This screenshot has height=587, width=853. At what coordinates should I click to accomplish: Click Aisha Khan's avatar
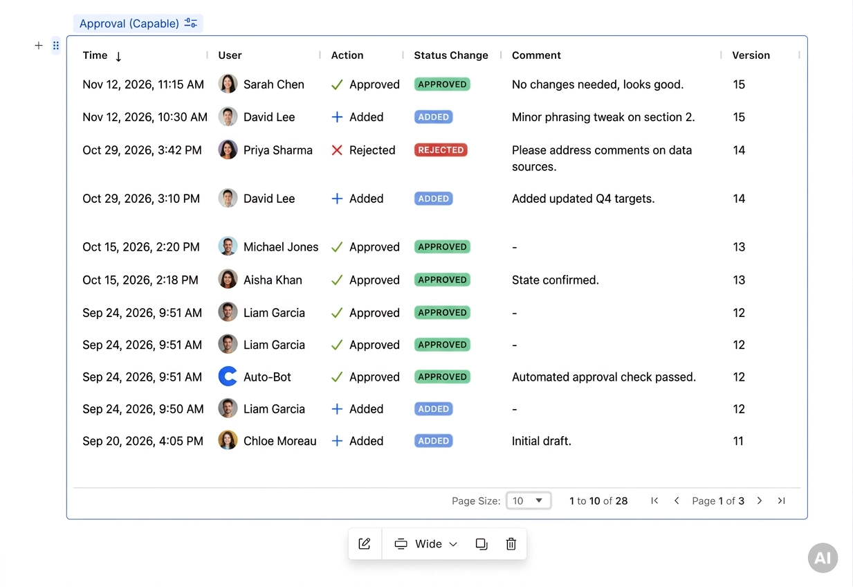[228, 280]
